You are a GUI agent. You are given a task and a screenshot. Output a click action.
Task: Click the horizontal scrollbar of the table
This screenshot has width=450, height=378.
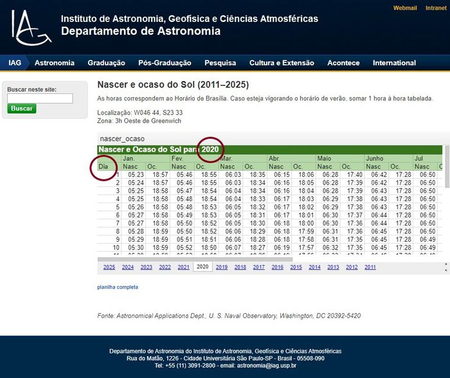tap(195, 259)
